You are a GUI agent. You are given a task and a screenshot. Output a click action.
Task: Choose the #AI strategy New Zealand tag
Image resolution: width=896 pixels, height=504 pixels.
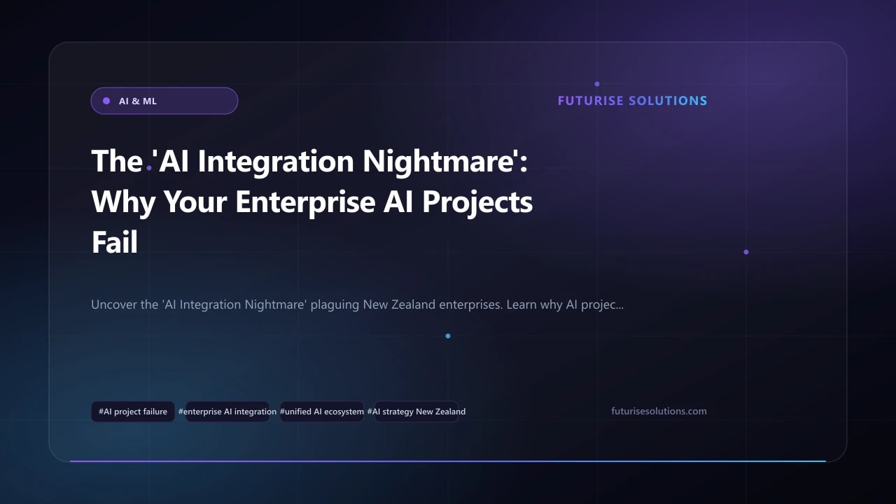[x=416, y=412]
